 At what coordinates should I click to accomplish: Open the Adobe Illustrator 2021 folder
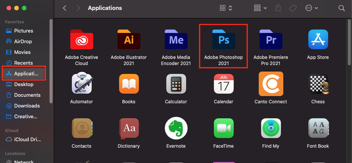click(x=129, y=39)
